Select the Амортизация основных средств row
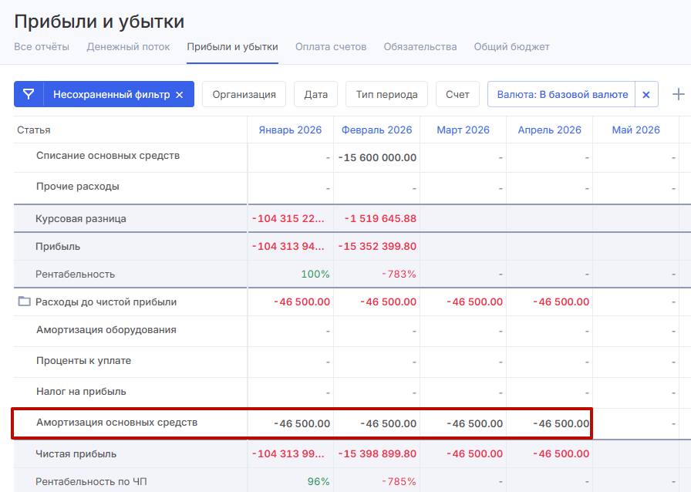The width and height of the screenshot is (691, 492). coord(116,423)
